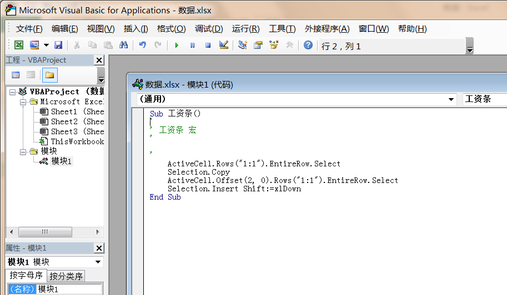Open the 文件(F) menu

29,29
